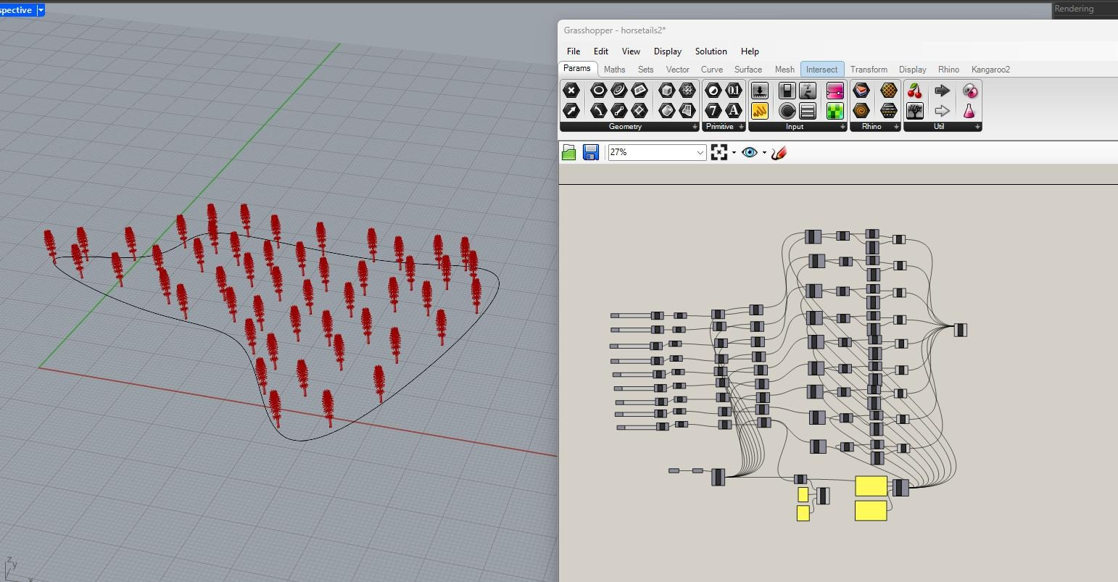The image size is (1118, 582).
Task: Save the document with floppy icon
Action: tap(591, 152)
